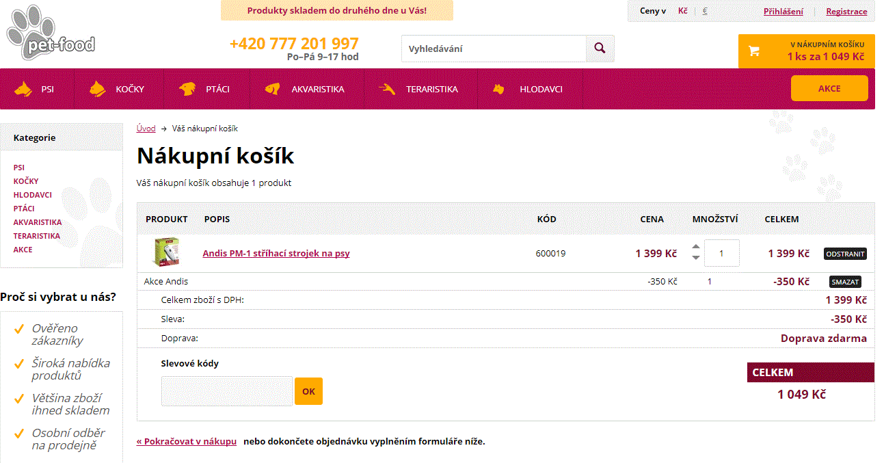Select PSI in the Kategorie sidebar
This screenshot has width=884, height=463.
pos(19,168)
